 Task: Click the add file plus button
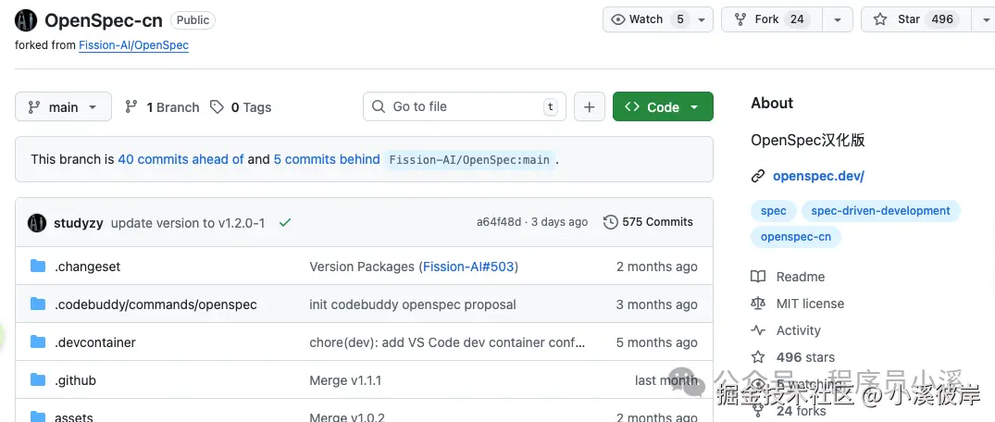point(590,106)
